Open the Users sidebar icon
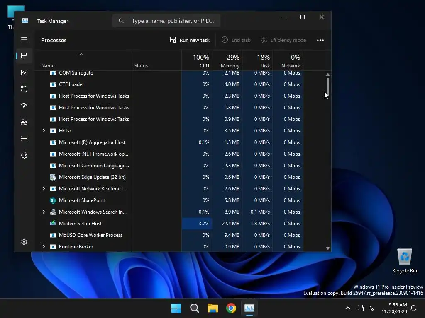The height and width of the screenshot is (318, 425). click(24, 122)
